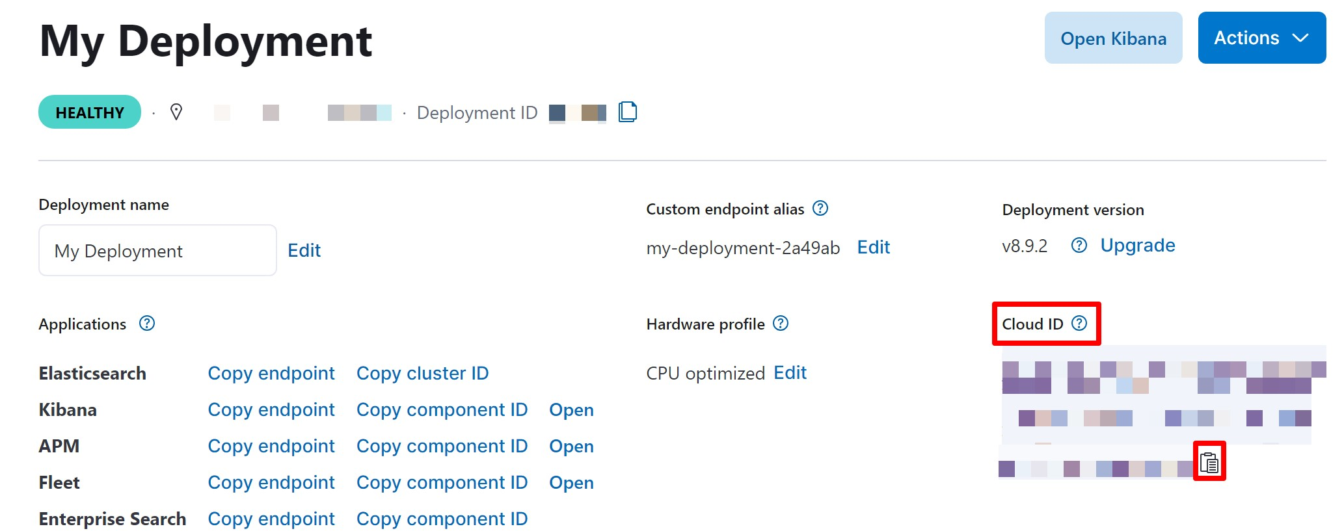Click the Open Kibana button
1344x531 pixels.
point(1113,38)
